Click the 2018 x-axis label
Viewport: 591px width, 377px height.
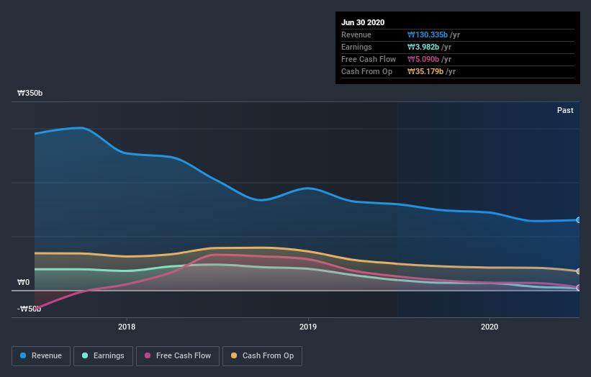click(127, 327)
